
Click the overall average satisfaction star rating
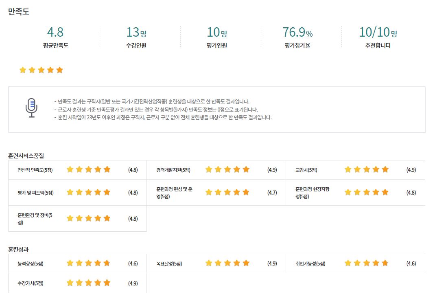(x=41, y=70)
